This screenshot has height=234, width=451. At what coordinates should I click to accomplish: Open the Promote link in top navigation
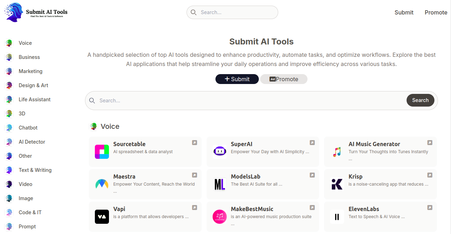[436, 12]
